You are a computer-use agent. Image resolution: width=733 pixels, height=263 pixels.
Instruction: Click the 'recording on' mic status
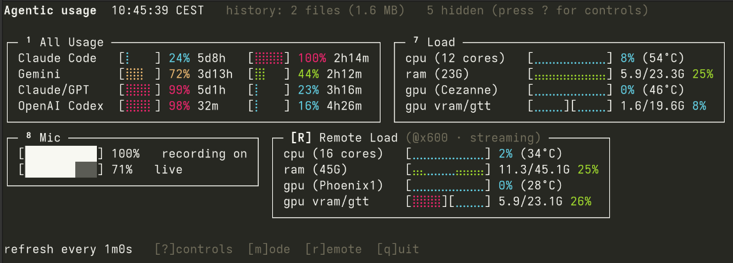pyautogui.click(x=205, y=153)
